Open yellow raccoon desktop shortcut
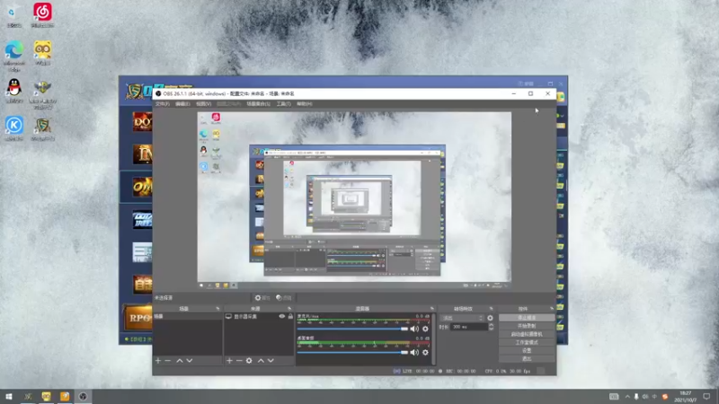719x404 pixels. [x=42, y=53]
